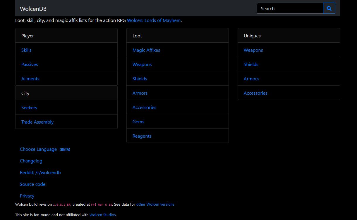Select Weapons in the Loot panel
This screenshot has height=220, width=357.
click(x=142, y=65)
